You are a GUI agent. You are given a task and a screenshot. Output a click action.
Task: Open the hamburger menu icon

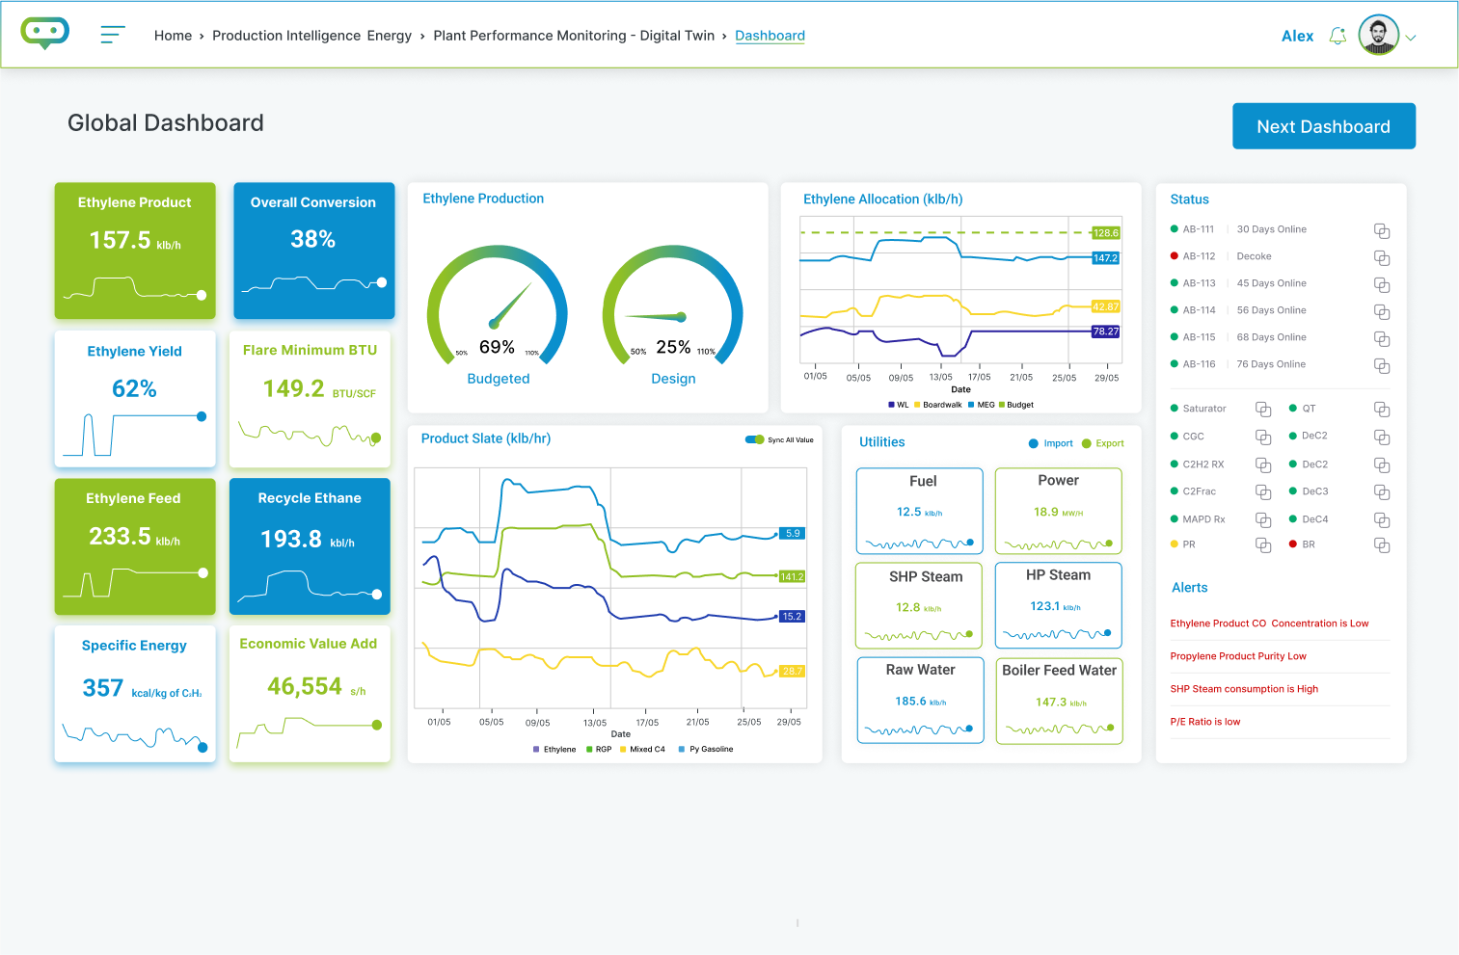click(x=113, y=35)
